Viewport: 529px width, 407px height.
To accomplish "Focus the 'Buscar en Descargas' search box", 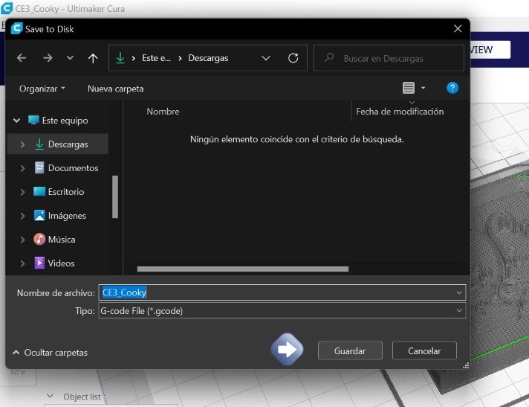I will [x=389, y=58].
